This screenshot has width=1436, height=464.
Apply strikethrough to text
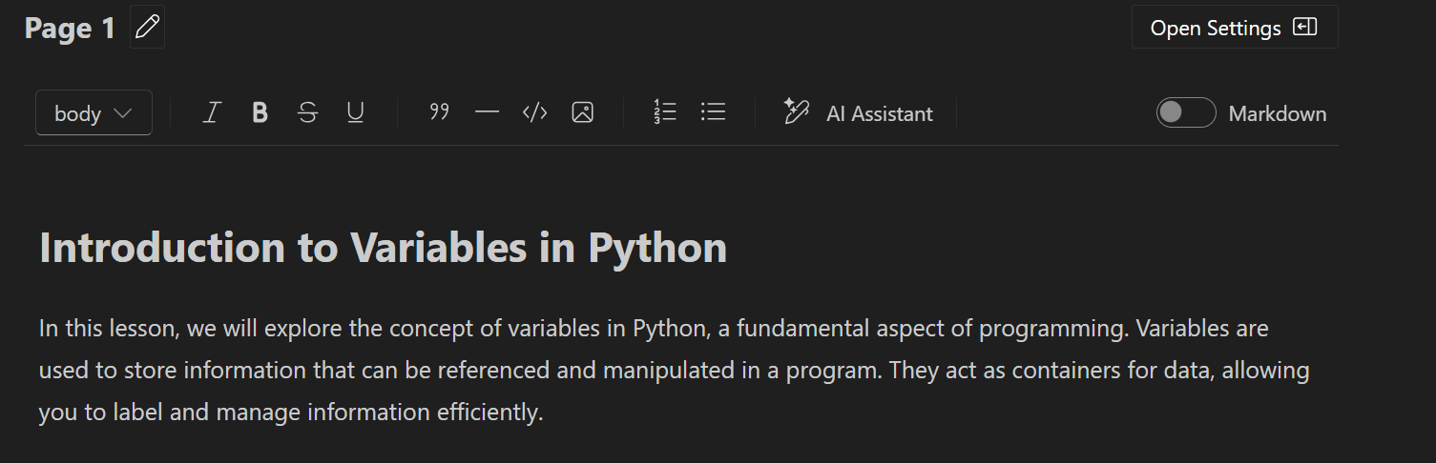(307, 113)
